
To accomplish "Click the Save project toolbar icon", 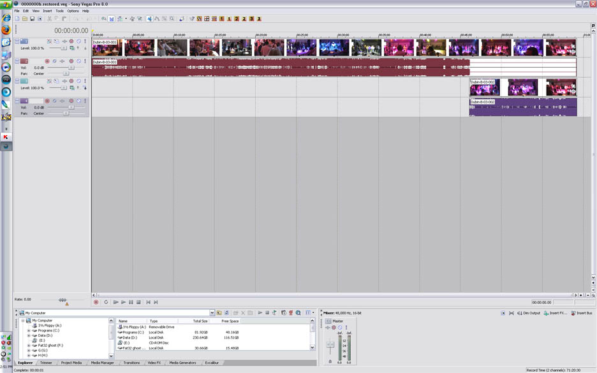I will tap(32, 19).
